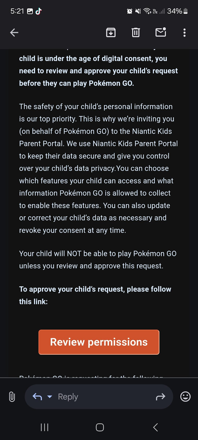Open Android recent apps
This screenshot has height=440, width=198.
pyautogui.click(x=45, y=427)
